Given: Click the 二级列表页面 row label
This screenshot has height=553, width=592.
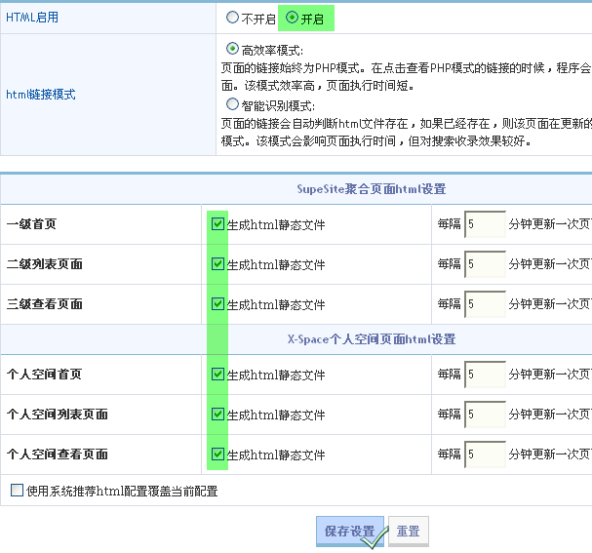Looking at the screenshot, I should pos(45,264).
